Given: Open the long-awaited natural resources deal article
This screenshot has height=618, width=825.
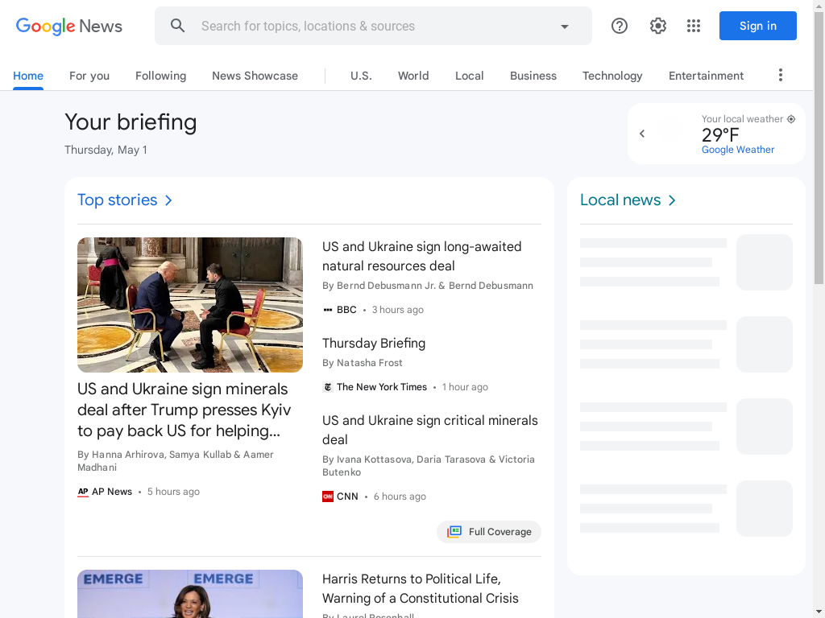Looking at the screenshot, I should 422,257.
